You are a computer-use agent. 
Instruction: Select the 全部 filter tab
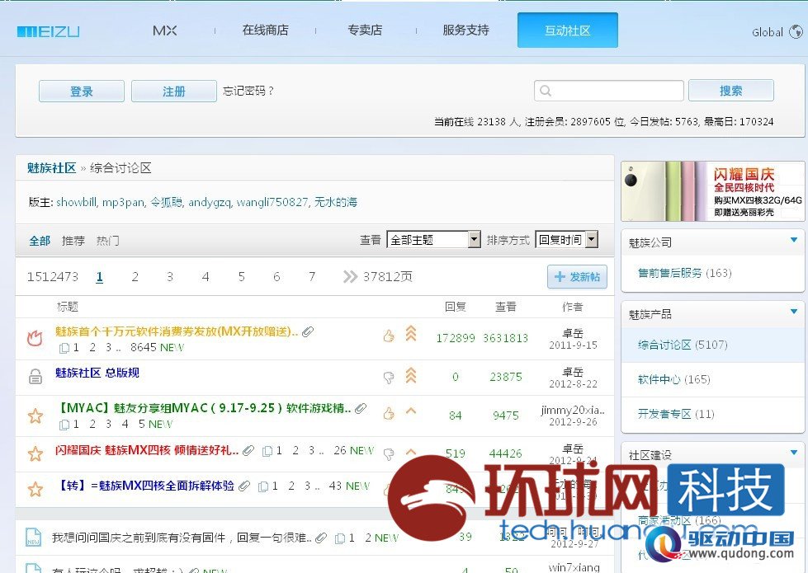[40, 241]
